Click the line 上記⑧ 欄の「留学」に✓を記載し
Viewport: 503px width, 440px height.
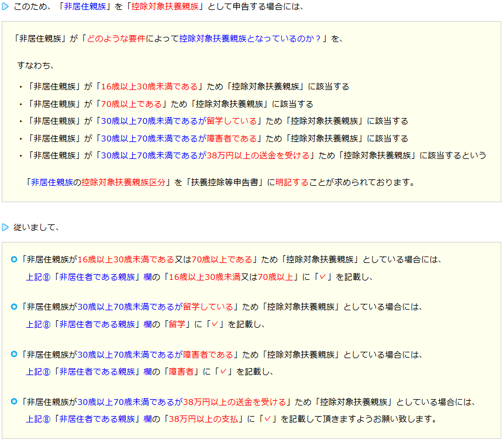click(x=145, y=324)
